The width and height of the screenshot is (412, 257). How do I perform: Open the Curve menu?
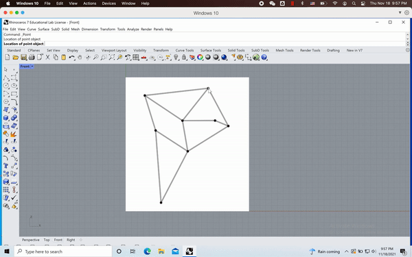coord(32,29)
